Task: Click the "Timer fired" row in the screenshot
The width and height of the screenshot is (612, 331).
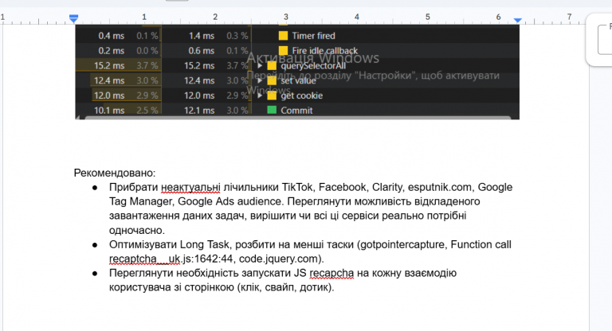Action: click(297, 36)
